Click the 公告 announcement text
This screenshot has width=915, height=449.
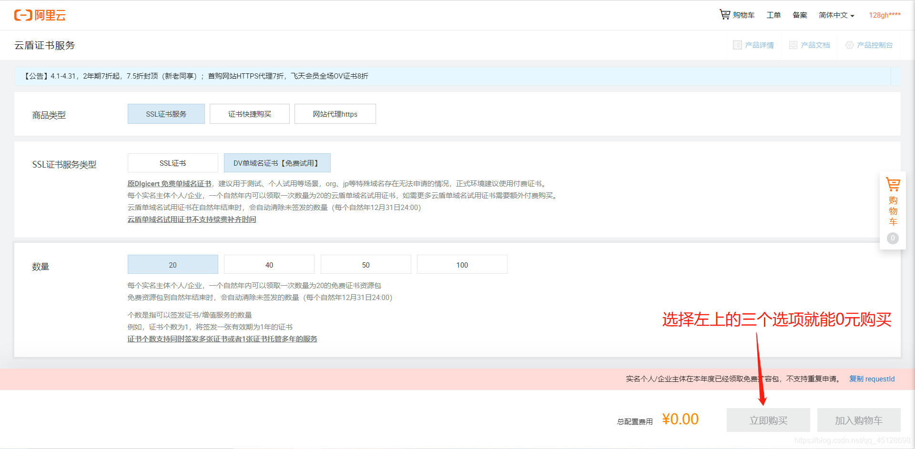tap(196, 76)
